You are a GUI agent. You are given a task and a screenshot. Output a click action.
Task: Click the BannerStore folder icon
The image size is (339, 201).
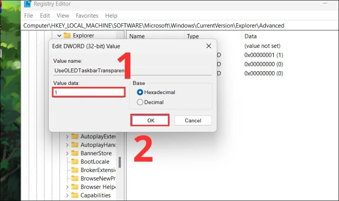click(75, 153)
